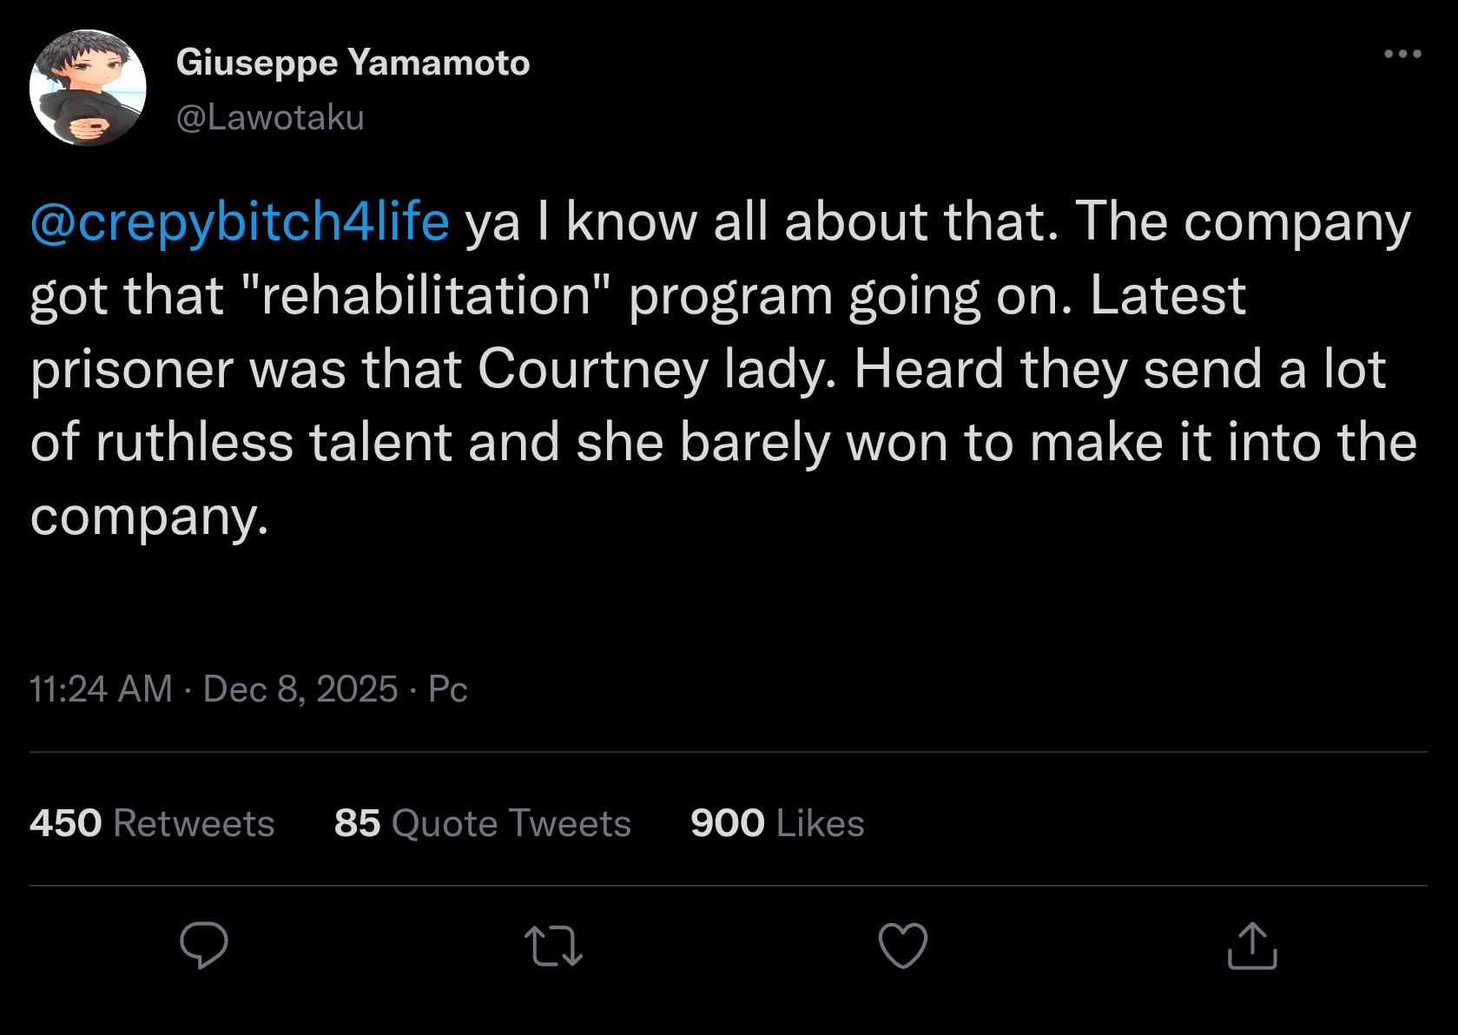Click the final word "company." in the tweet
This screenshot has width=1458, height=1035.
pyautogui.click(x=149, y=517)
